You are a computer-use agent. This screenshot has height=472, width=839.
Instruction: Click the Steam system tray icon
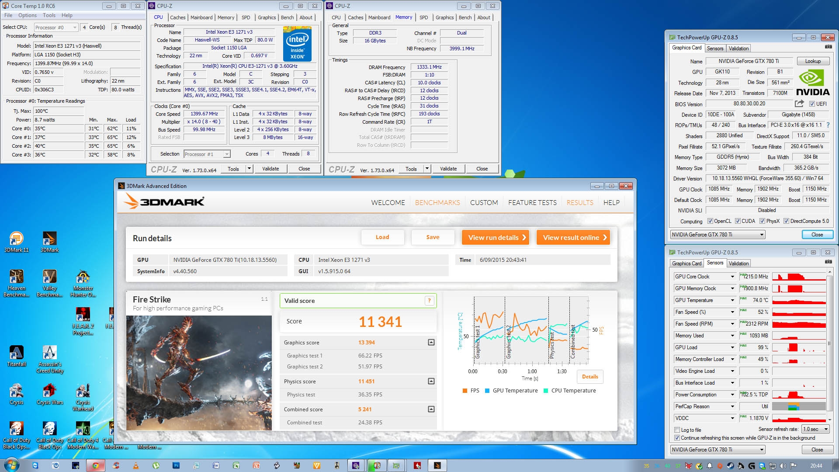[730, 466]
